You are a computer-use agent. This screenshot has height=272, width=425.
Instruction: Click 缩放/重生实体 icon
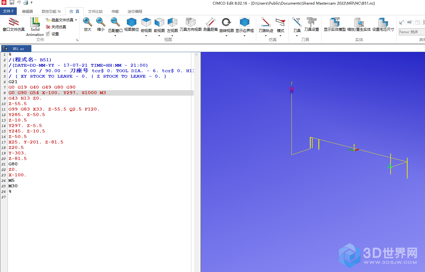[x=359, y=22]
